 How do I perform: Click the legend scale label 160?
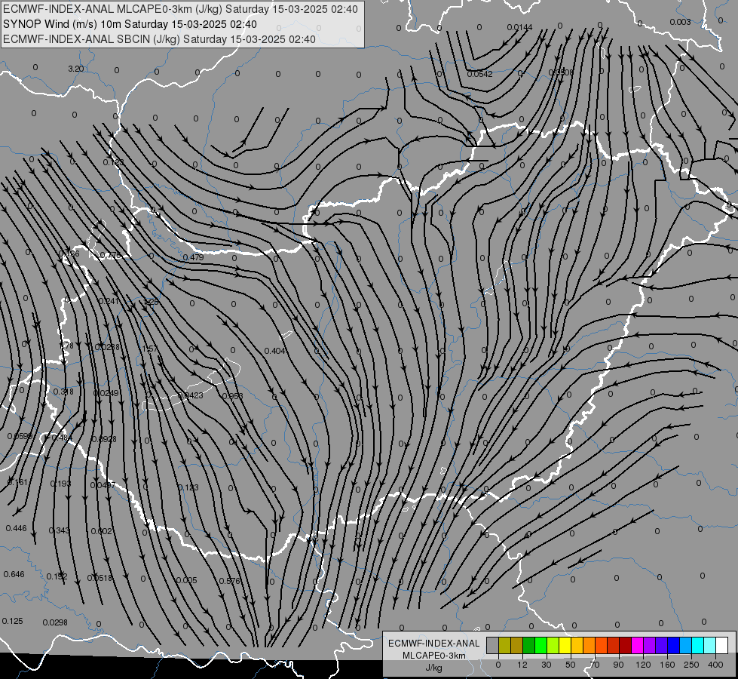(x=667, y=665)
